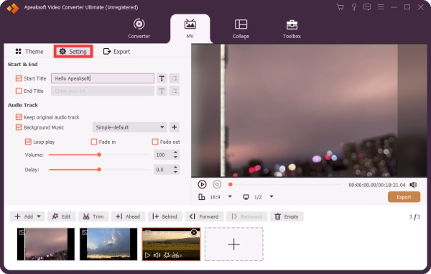431x274 pixels.
Task: Click the key register icon
Action: (354, 7)
